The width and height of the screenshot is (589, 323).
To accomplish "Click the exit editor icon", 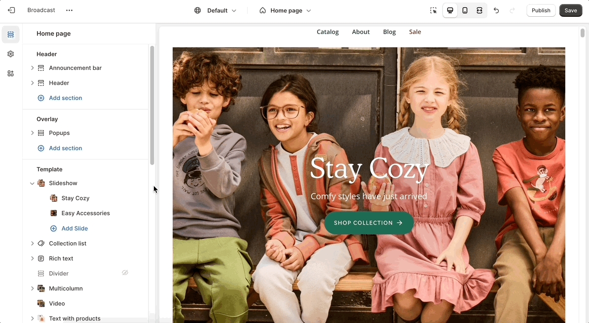I will click(11, 10).
